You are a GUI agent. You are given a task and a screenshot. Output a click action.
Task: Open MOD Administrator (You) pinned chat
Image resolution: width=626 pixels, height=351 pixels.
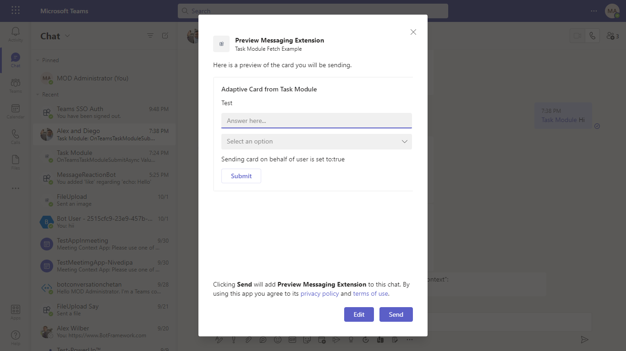point(104,78)
